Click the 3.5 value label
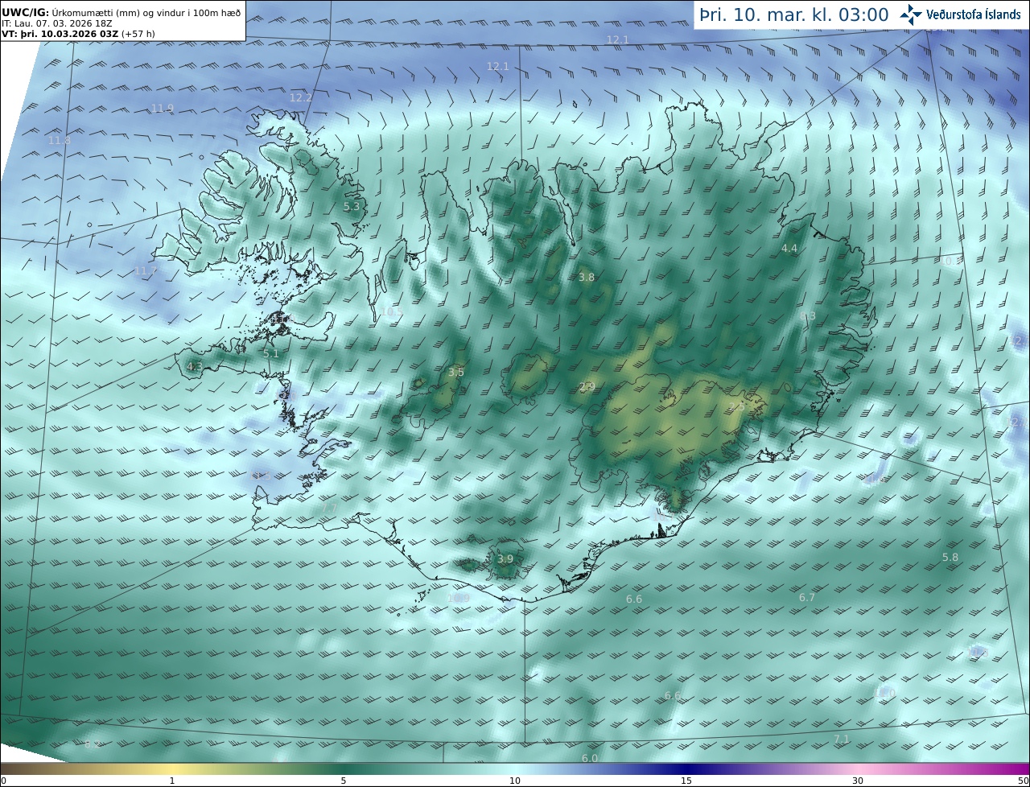Screen dimensions: 1030x787 pos(456,372)
